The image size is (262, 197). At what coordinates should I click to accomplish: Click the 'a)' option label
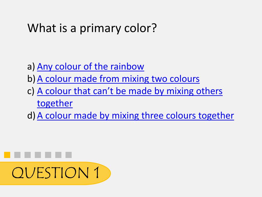(x=31, y=67)
